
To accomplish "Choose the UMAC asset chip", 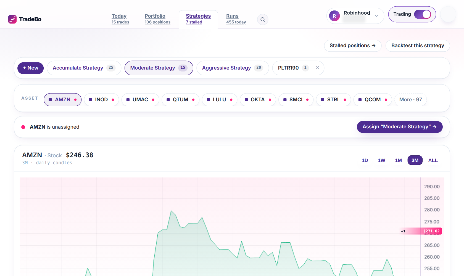I will click(x=140, y=100).
